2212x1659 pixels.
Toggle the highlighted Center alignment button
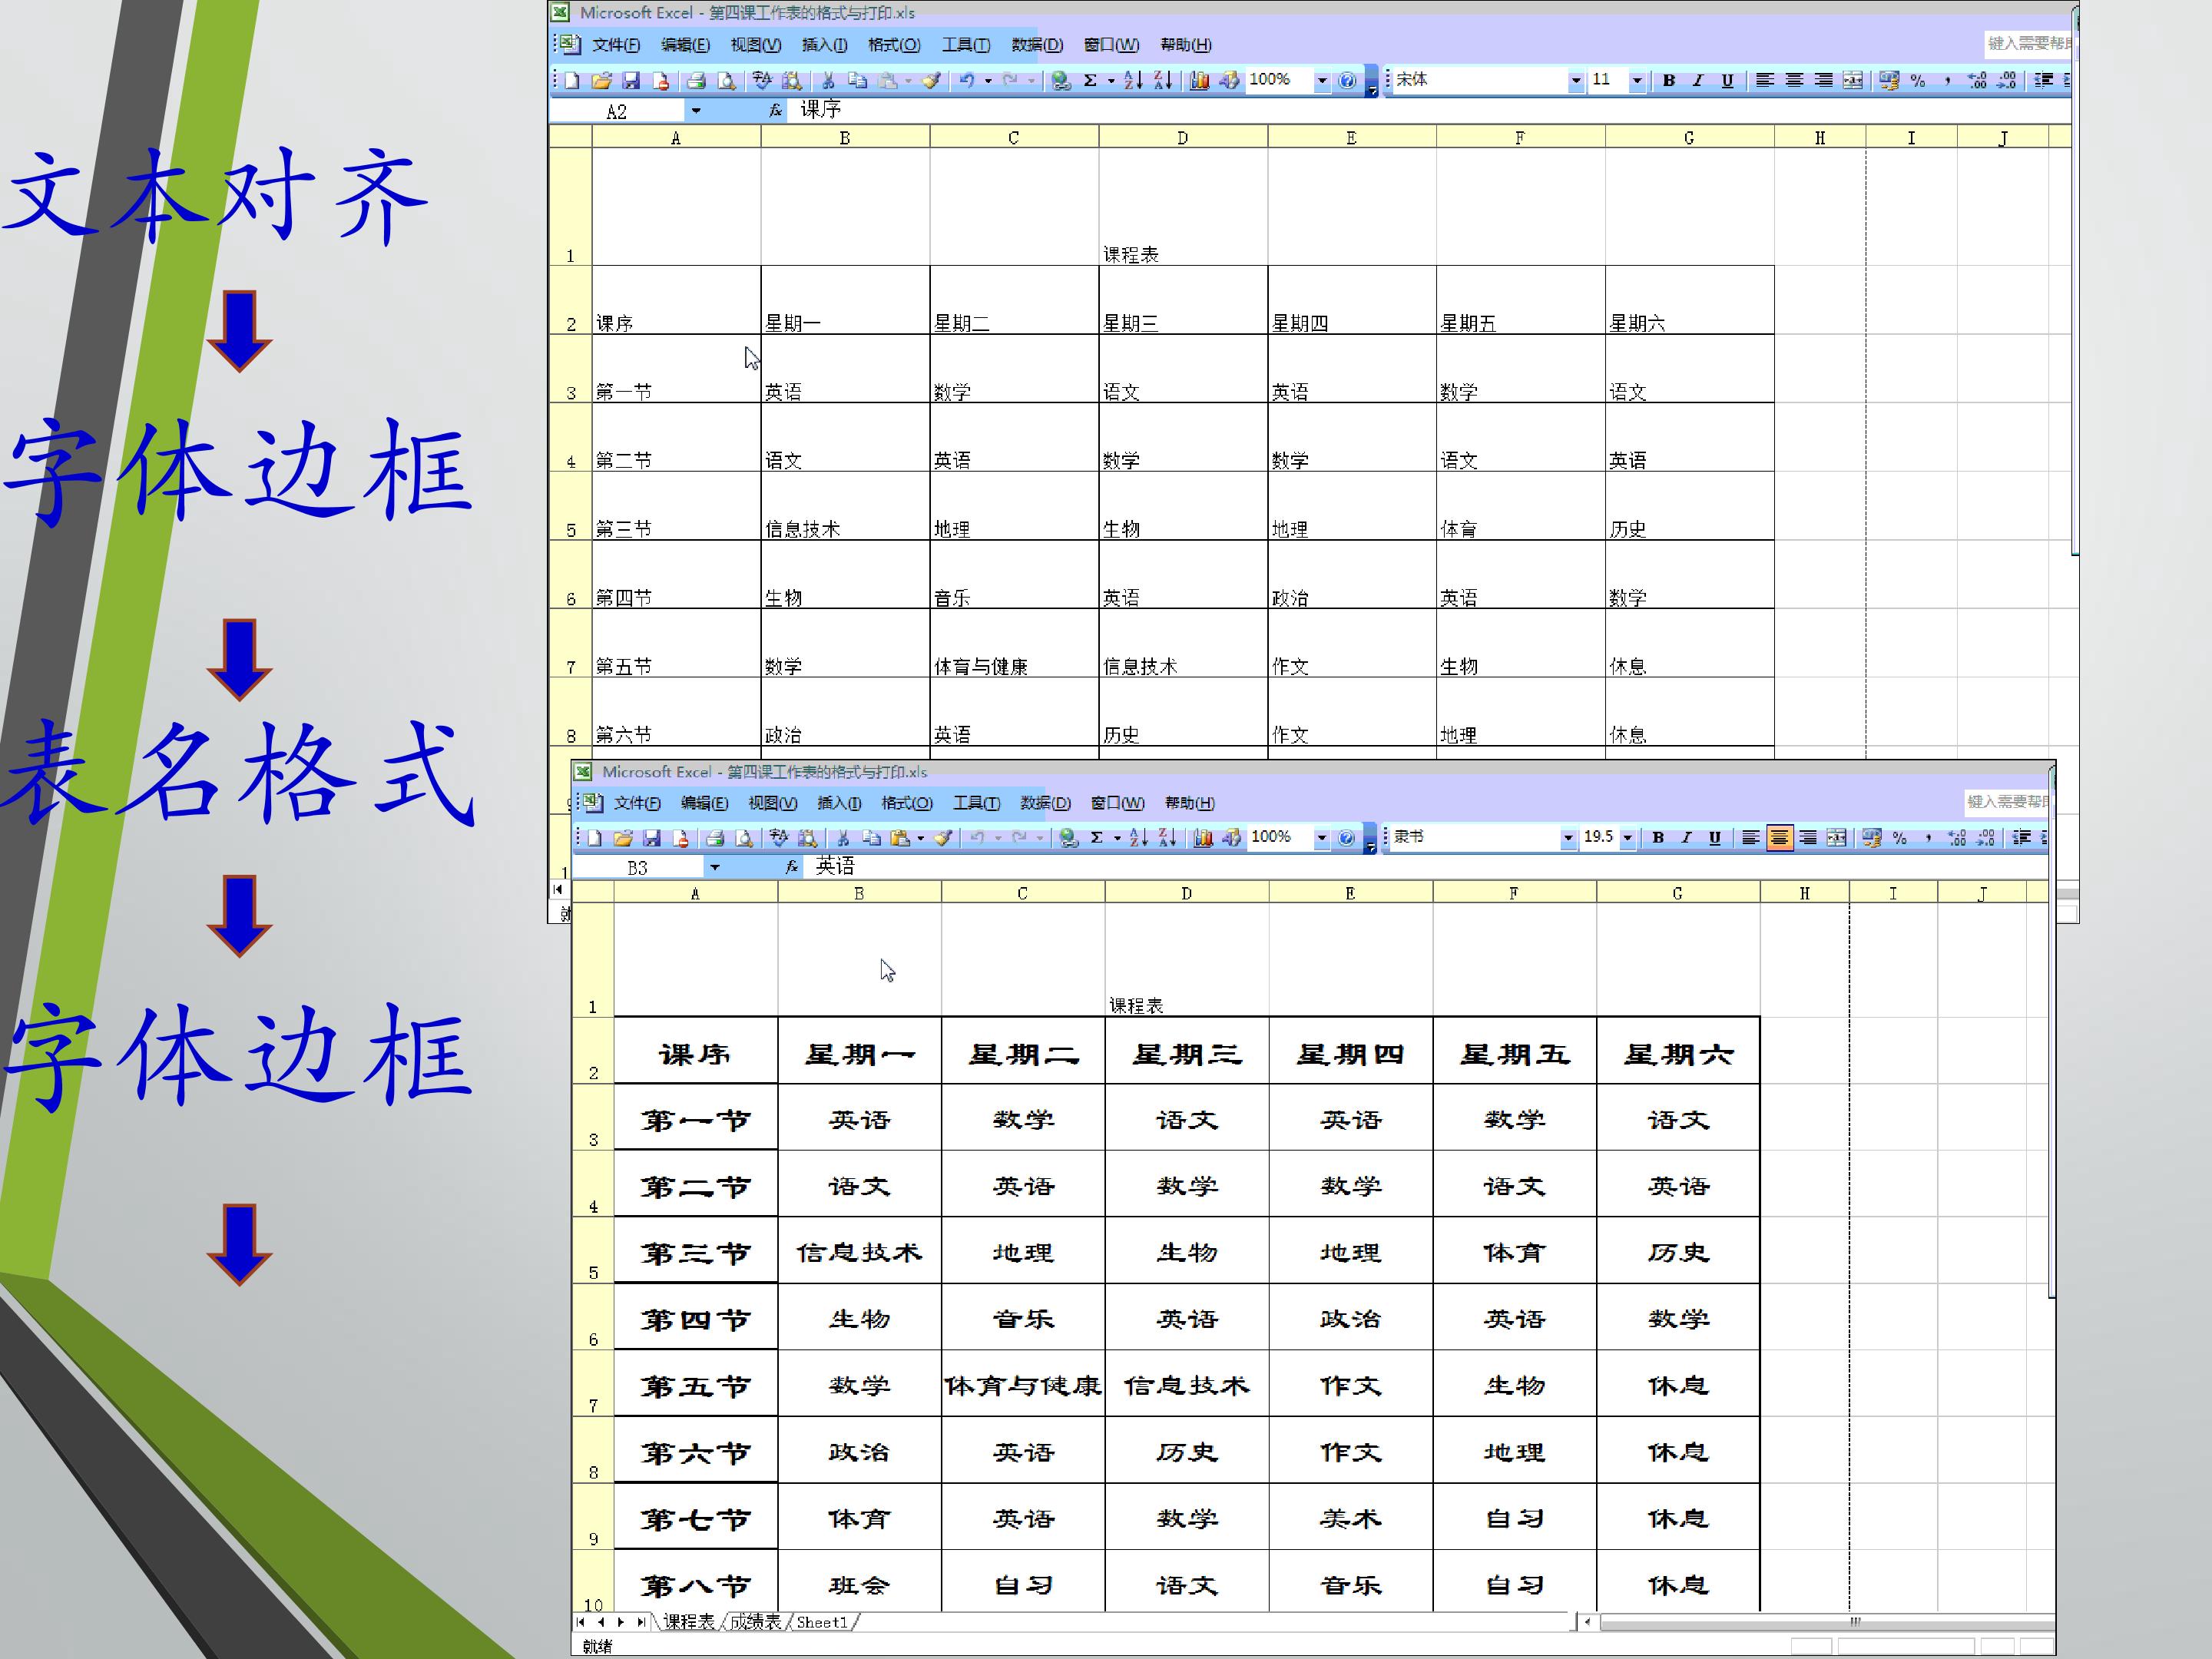(x=1779, y=838)
